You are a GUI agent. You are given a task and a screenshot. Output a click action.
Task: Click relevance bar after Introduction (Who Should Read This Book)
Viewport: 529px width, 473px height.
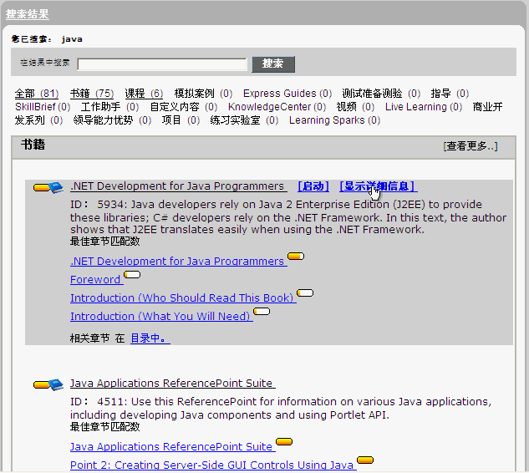(305, 292)
